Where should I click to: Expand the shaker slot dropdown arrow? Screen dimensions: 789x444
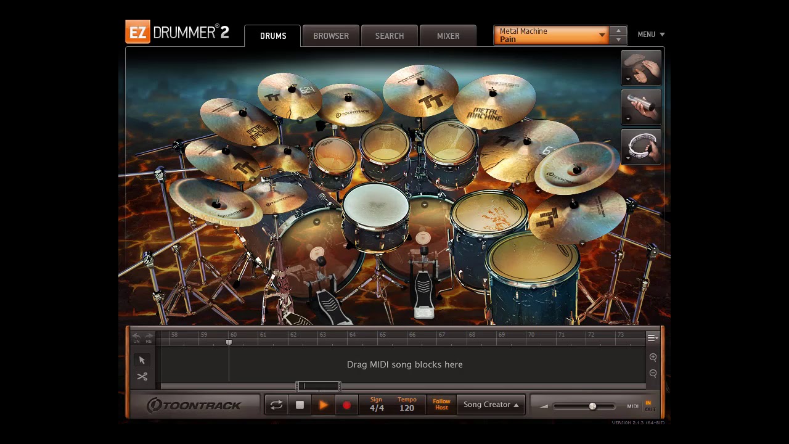628,119
